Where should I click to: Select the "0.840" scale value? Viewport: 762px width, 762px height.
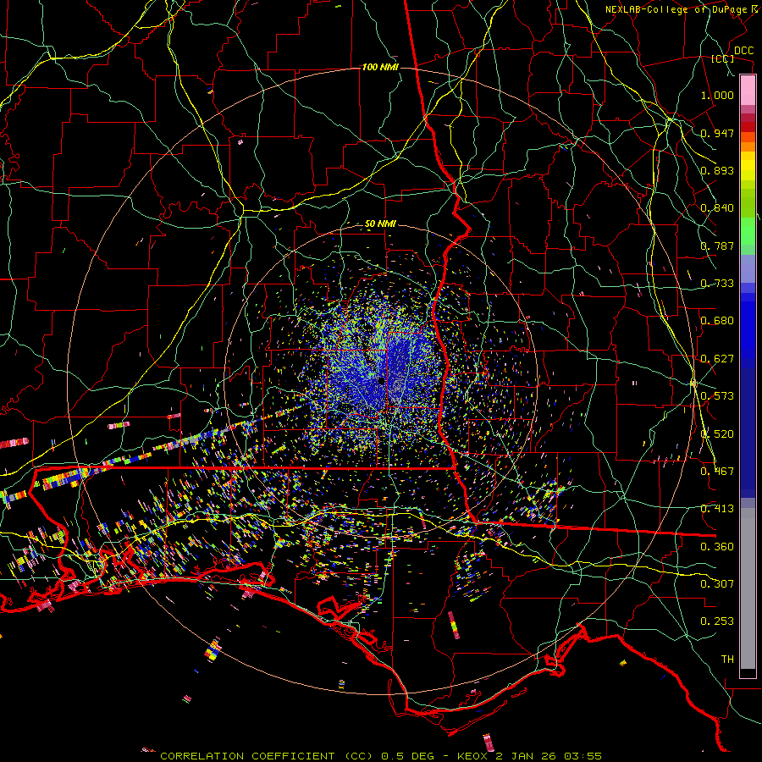(717, 208)
